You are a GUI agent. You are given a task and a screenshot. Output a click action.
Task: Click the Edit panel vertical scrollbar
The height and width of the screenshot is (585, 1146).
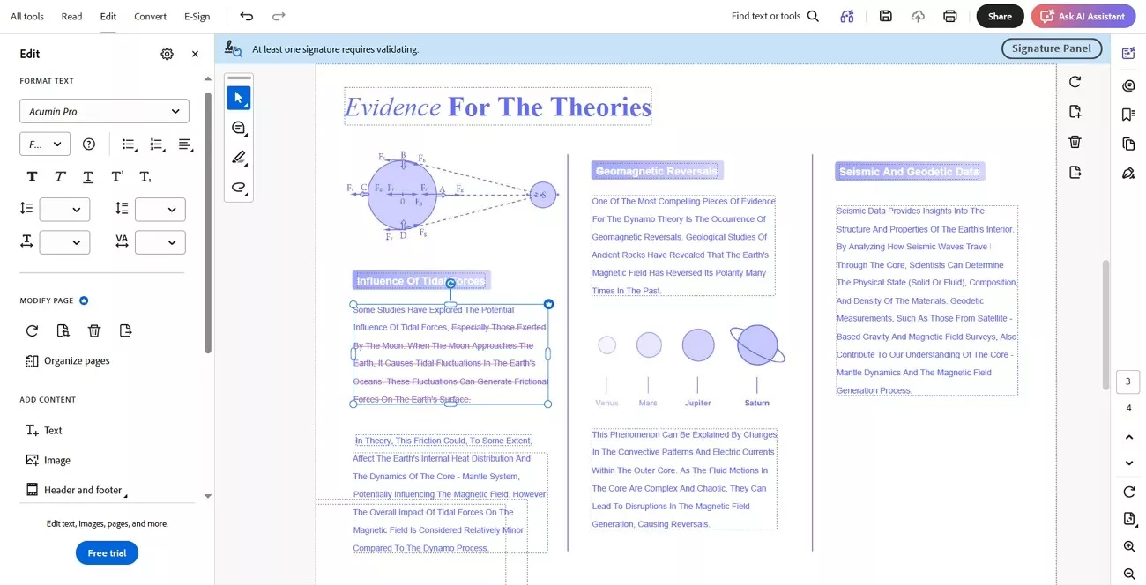tap(208, 220)
